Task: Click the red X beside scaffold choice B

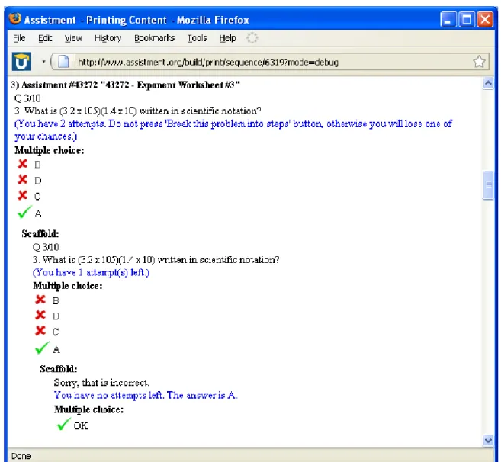Action: click(x=40, y=300)
